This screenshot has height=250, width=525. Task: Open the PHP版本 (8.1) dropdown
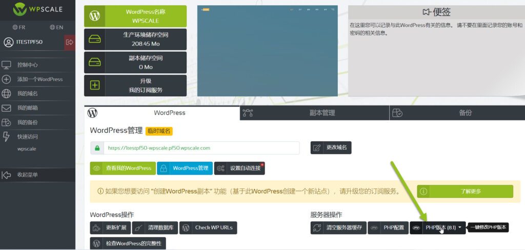click(x=438, y=228)
